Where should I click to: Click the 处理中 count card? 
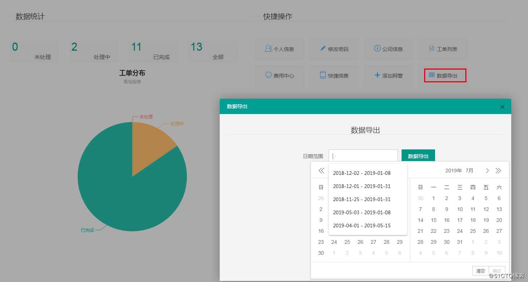click(x=94, y=51)
